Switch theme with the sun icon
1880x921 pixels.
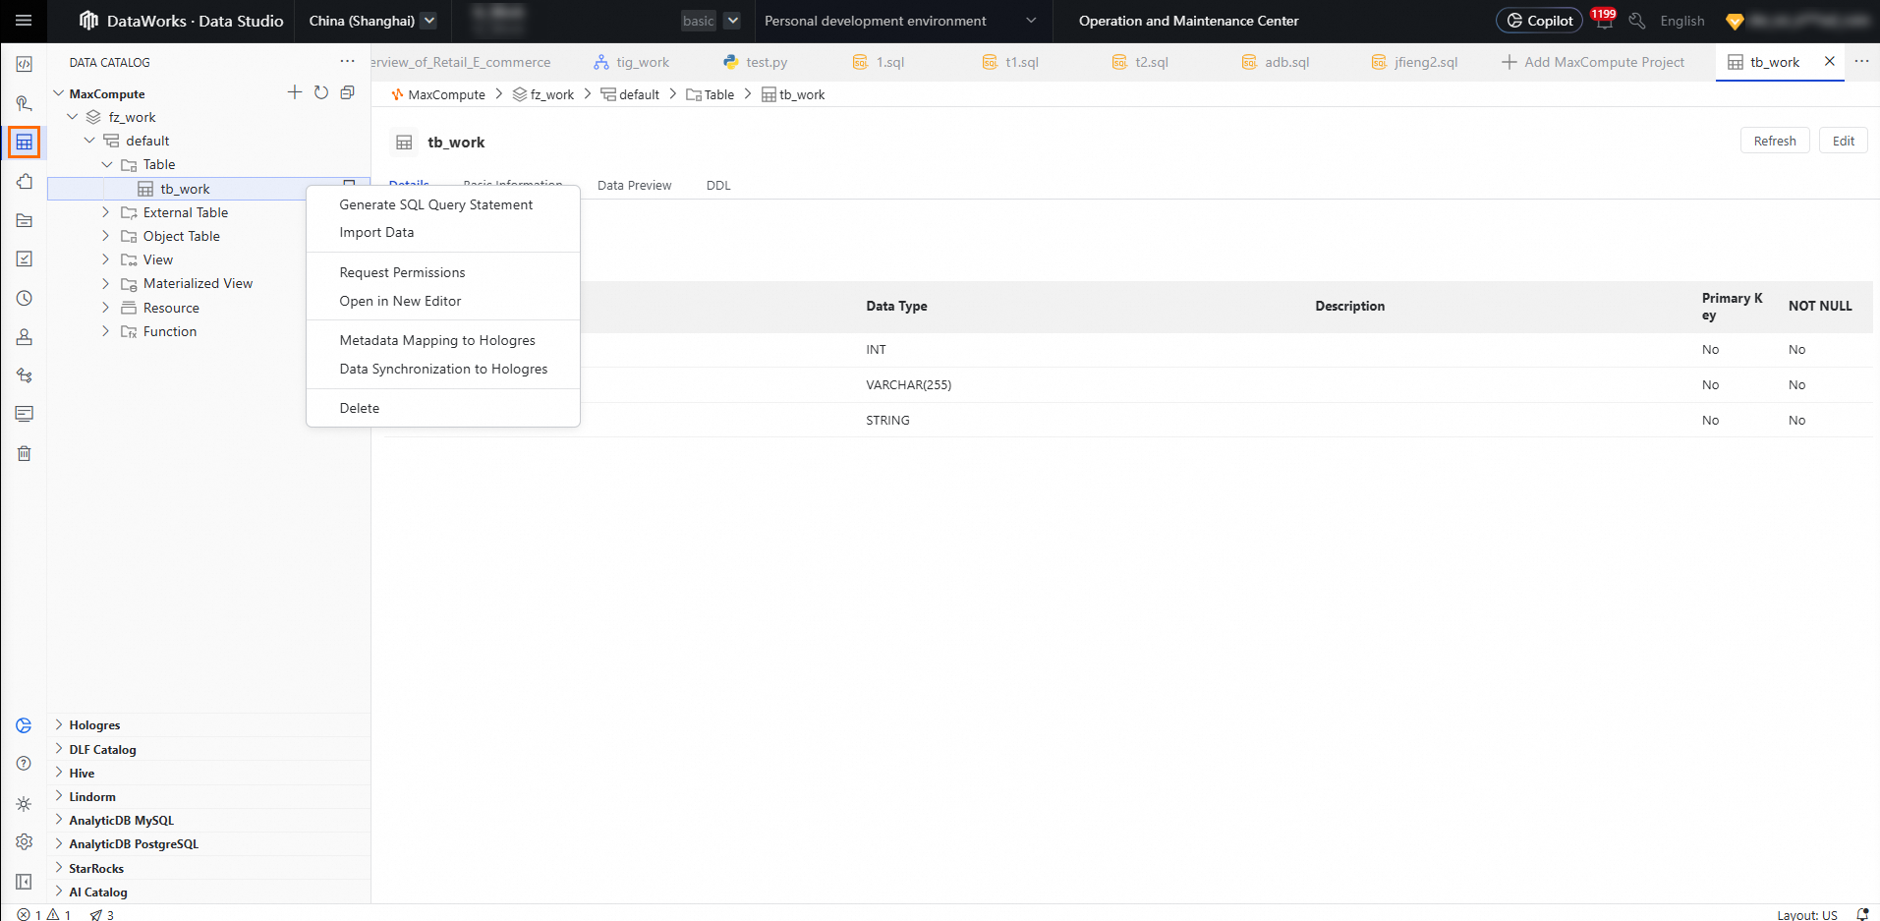click(25, 803)
